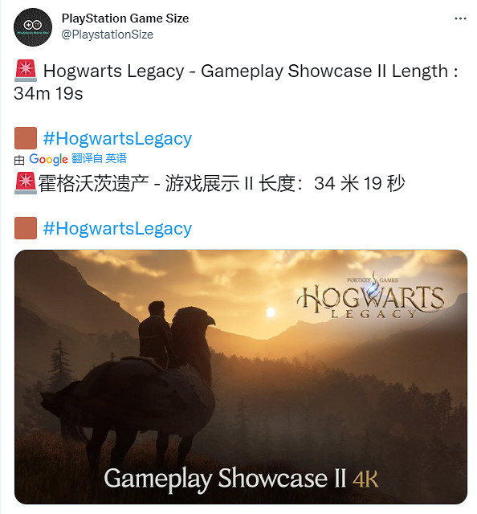Image resolution: width=477 pixels, height=514 pixels.
Task: Click the Gameplay Showcase II caption text
Action: click(225, 479)
